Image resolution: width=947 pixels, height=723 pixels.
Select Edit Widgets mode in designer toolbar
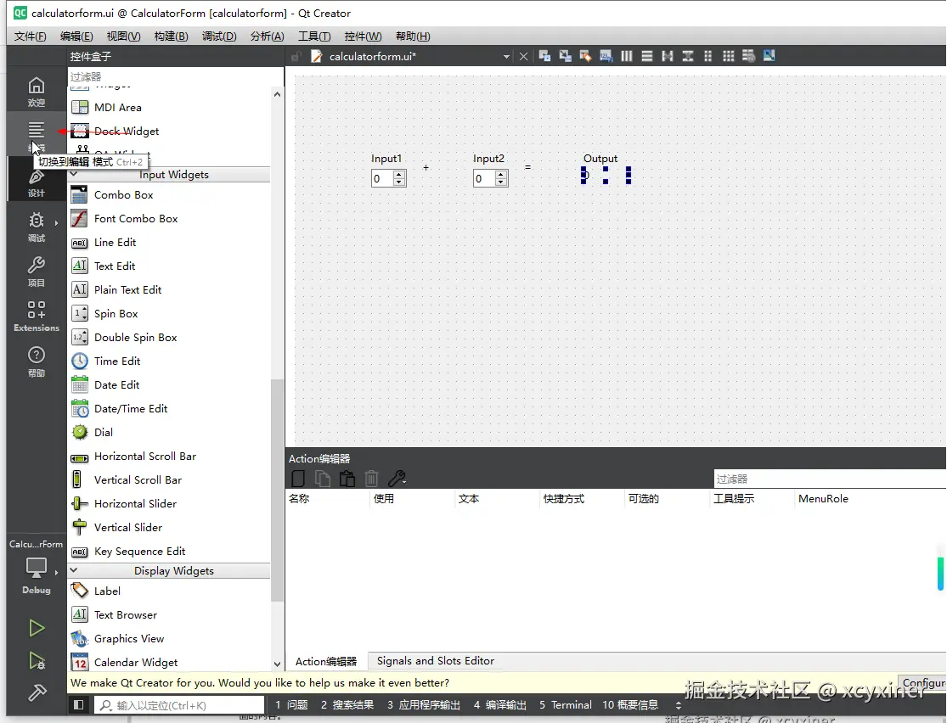(x=544, y=56)
